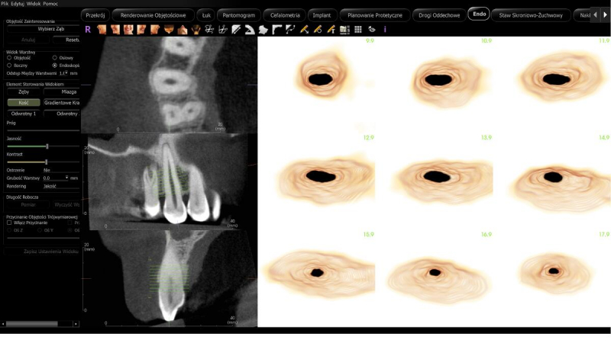Select the endoscopic slice labeled 9.9
The height and width of the screenshot is (343, 611).
316,85
